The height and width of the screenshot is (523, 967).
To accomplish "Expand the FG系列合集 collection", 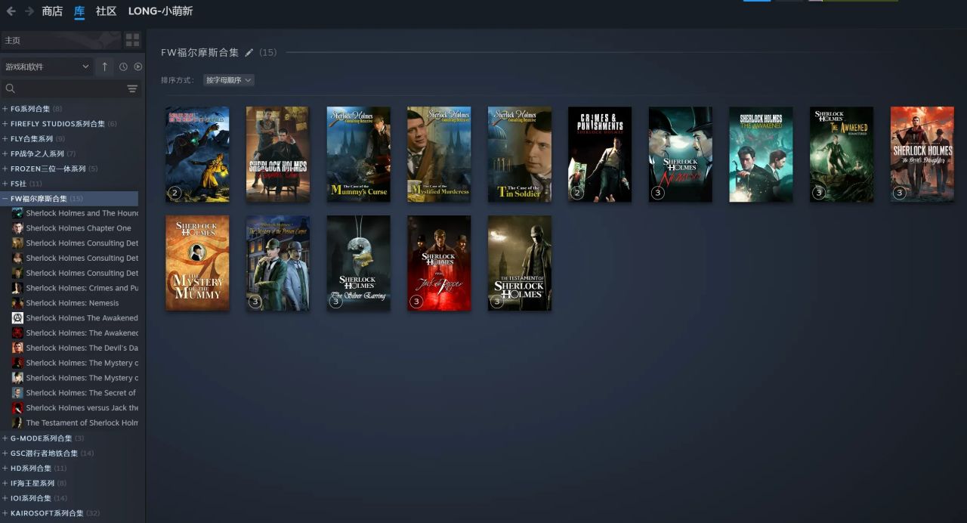I will click(5, 109).
